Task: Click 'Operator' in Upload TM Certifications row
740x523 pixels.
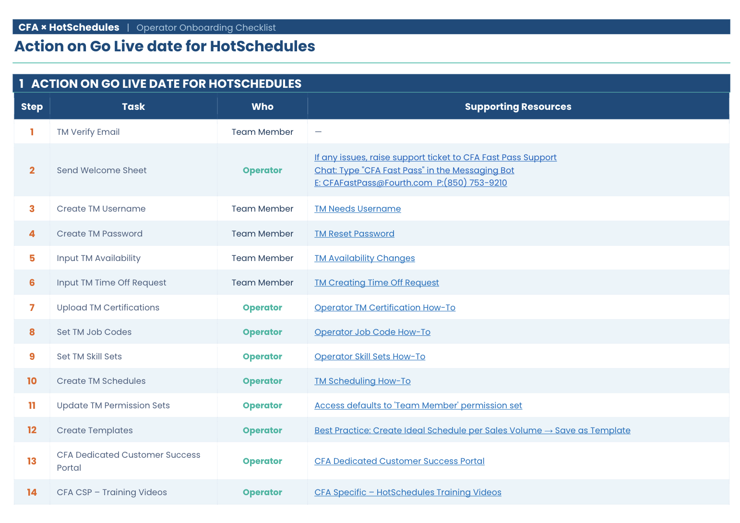Action: tap(263, 308)
